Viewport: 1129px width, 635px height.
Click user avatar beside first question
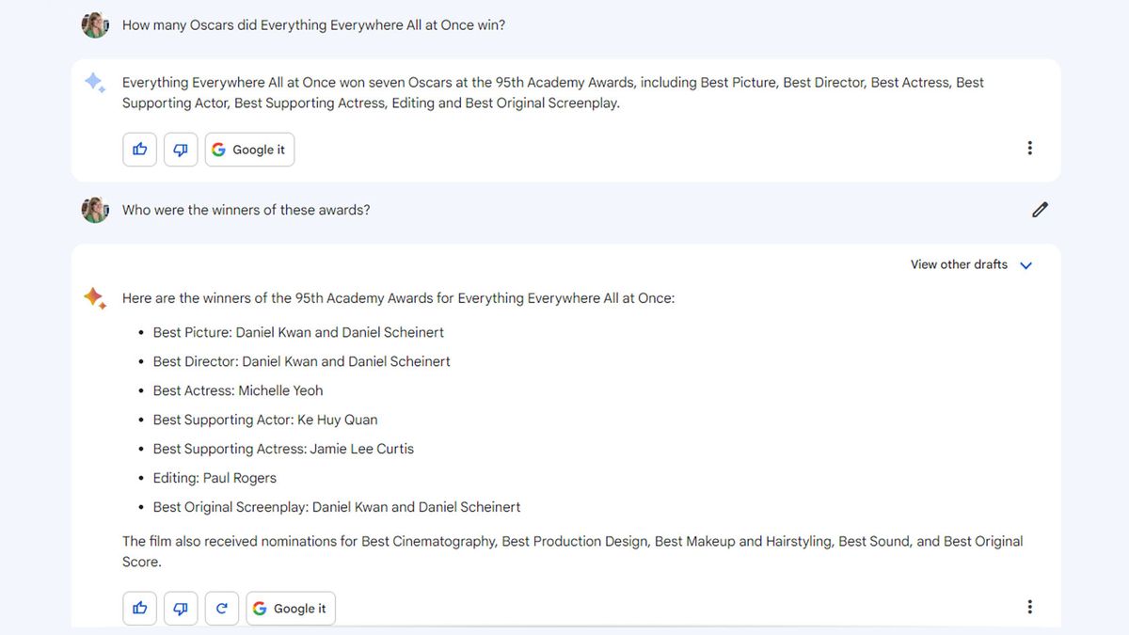click(95, 25)
